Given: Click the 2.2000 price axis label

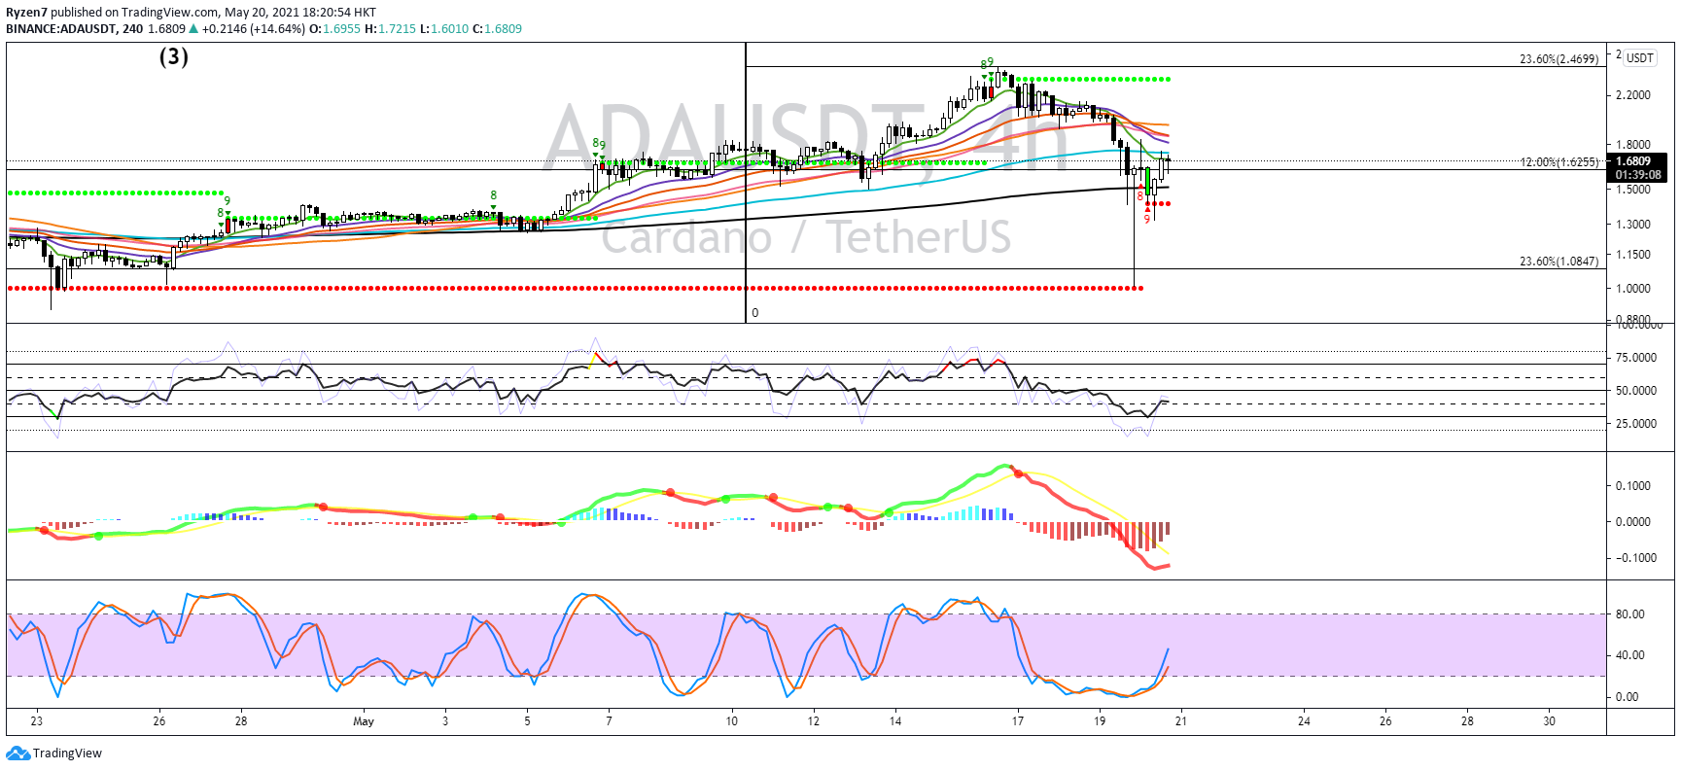Looking at the screenshot, I should (1632, 95).
